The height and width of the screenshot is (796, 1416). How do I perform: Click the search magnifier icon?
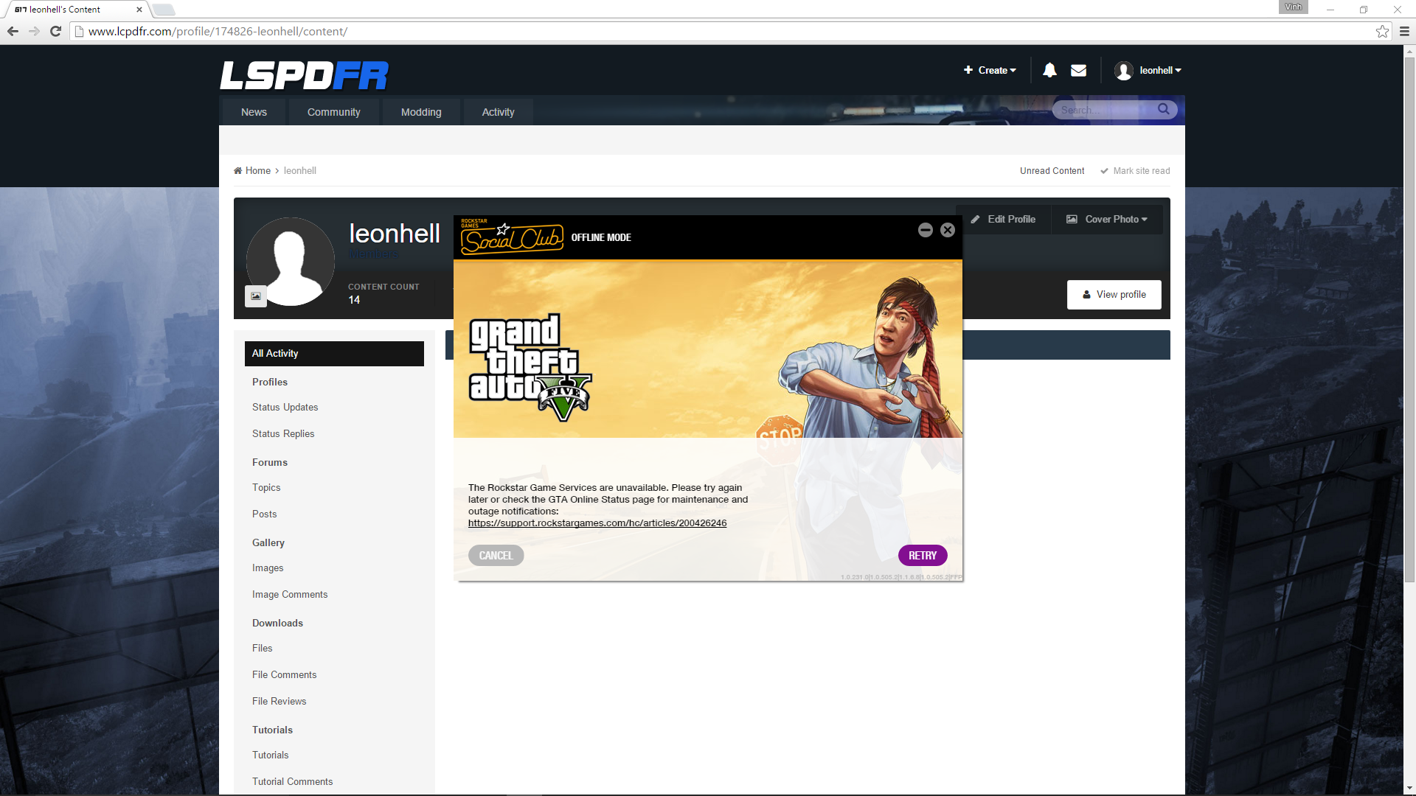click(1163, 109)
